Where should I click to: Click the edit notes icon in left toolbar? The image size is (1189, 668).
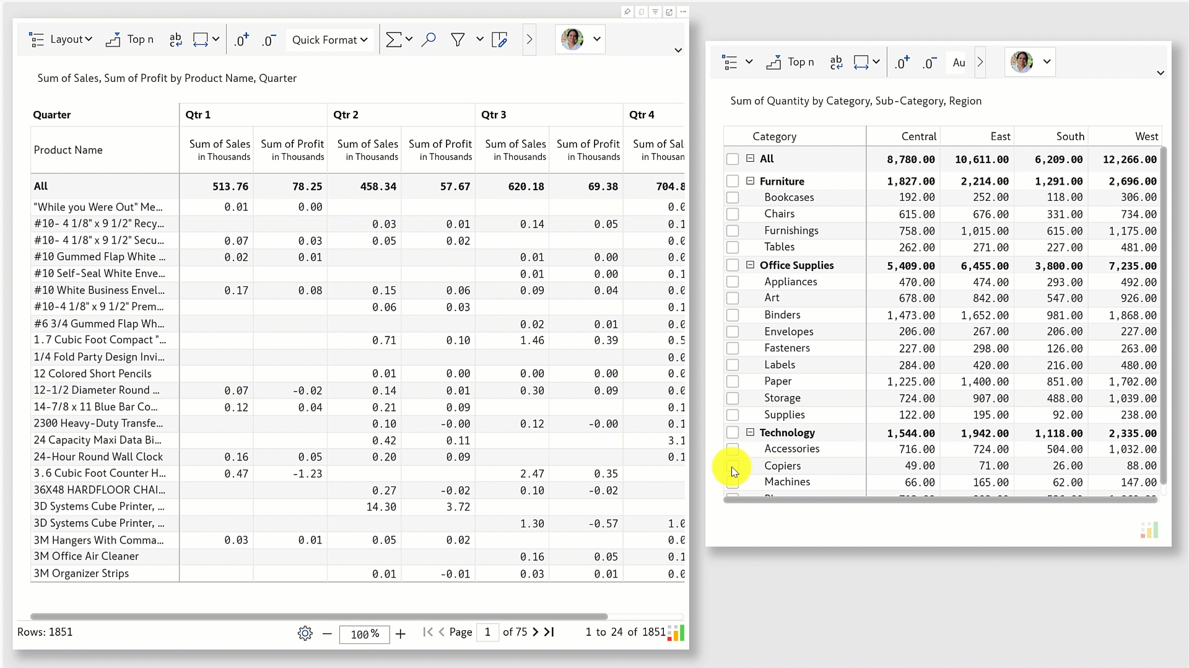tap(499, 40)
